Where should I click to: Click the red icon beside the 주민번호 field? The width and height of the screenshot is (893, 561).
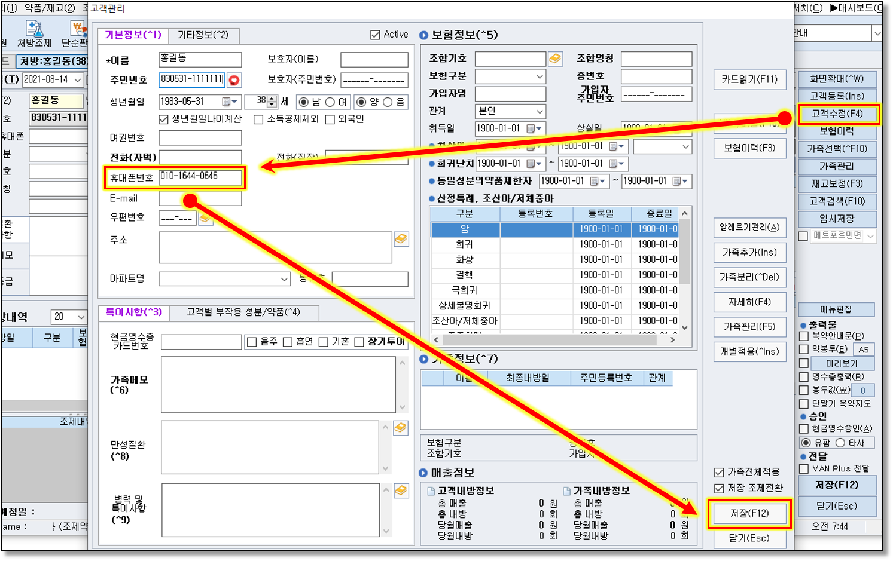[x=234, y=80]
